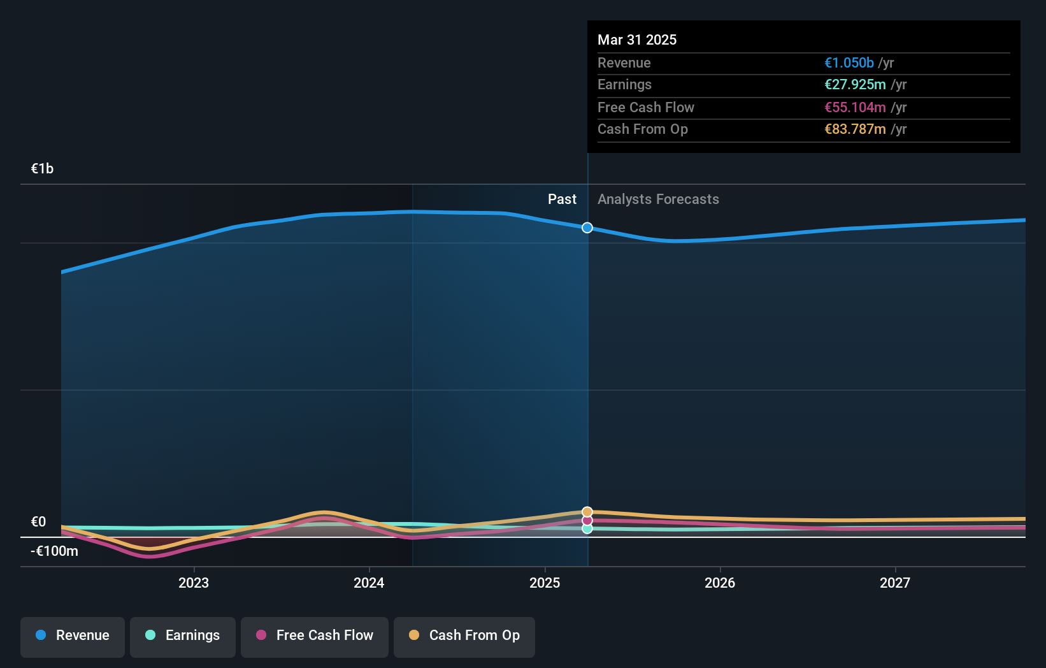Click the €27.925m earnings value in tooltip
The height and width of the screenshot is (668, 1046).
click(x=855, y=84)
